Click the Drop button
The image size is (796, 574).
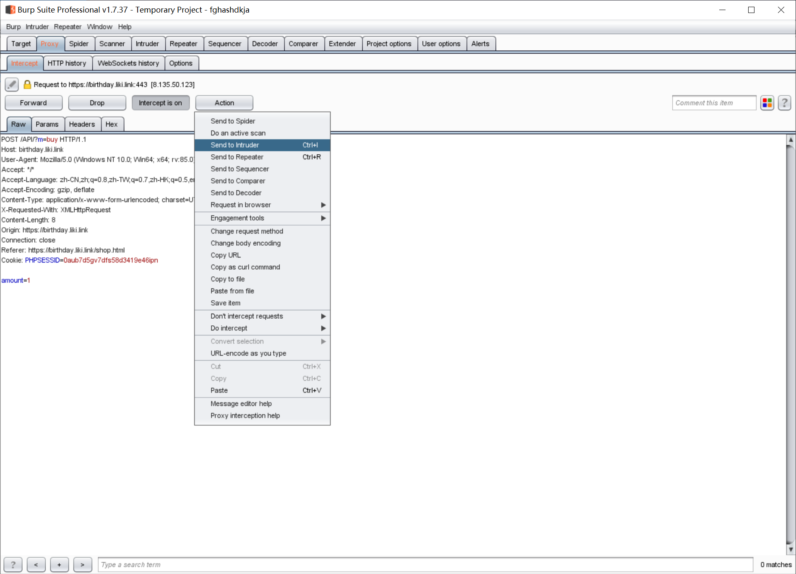97,103
